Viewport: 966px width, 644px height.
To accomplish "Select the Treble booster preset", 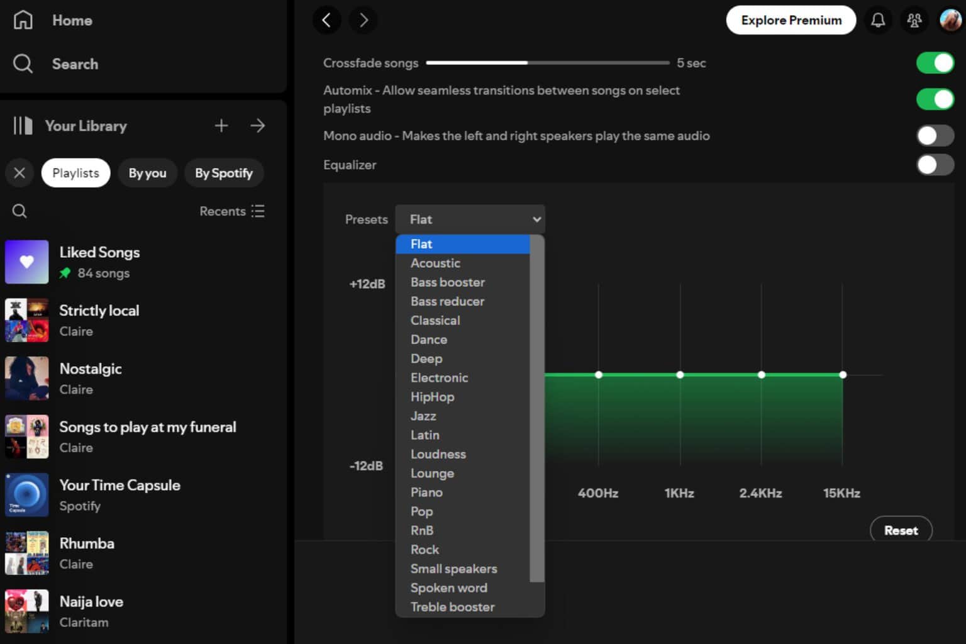I will [463, 607].
